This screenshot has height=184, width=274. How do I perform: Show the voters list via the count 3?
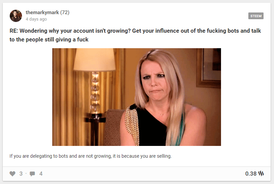click(x=21, y=174)
